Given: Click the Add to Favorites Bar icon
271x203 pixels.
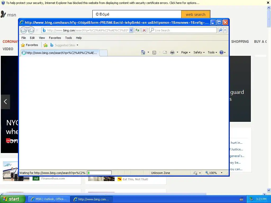Looking at the screenshot, I should point(46,45).
